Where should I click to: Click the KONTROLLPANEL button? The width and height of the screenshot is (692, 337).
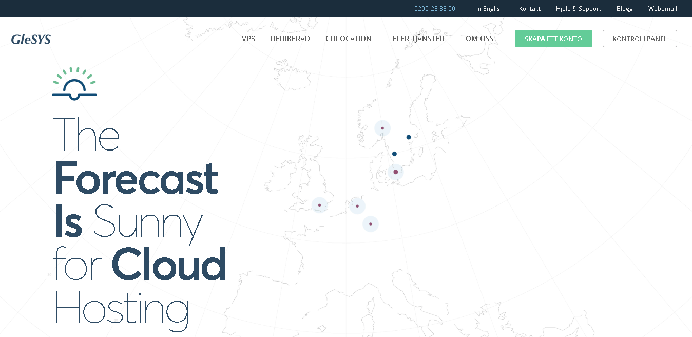click(x=640, y=39)
